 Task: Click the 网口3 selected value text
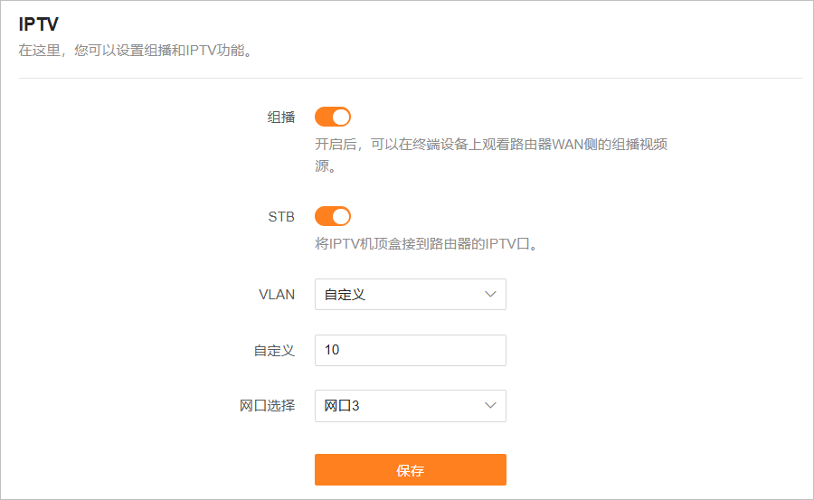[342, 406]
